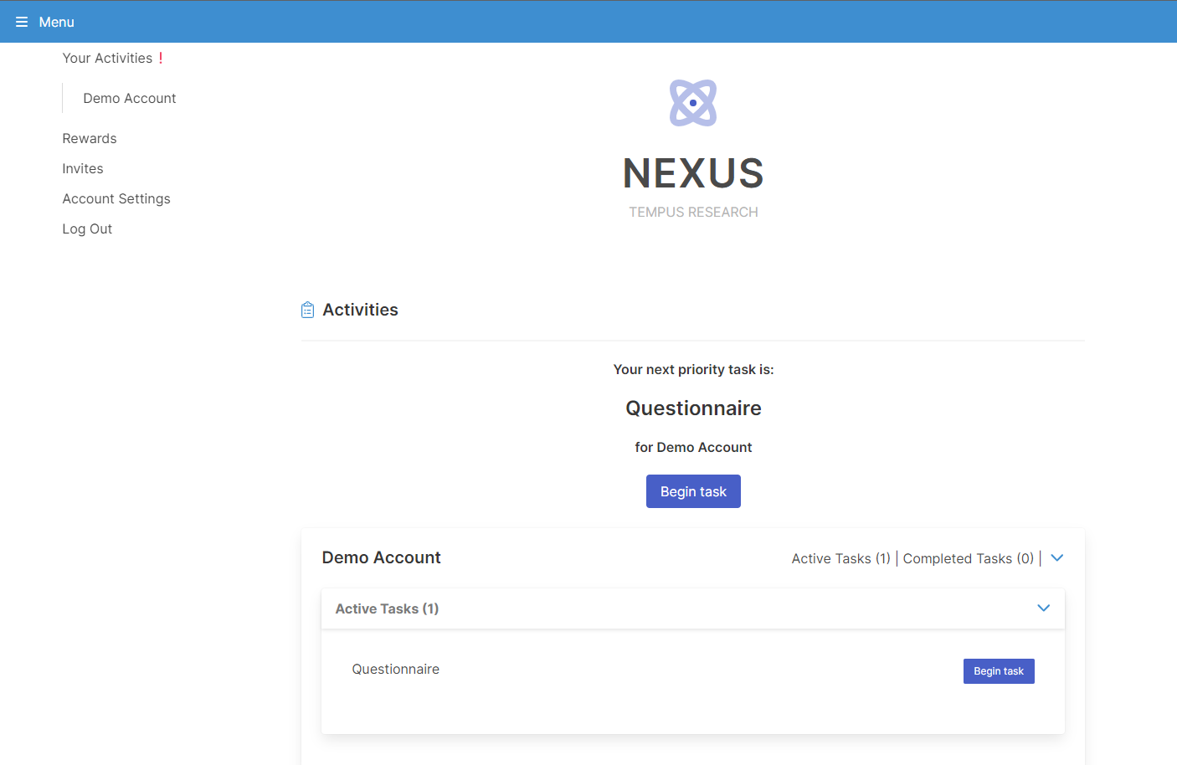Begin the priority Questionnaire task
Image resolution: width=1177 pixels, height=765 pixels.
tap(693, 491)
